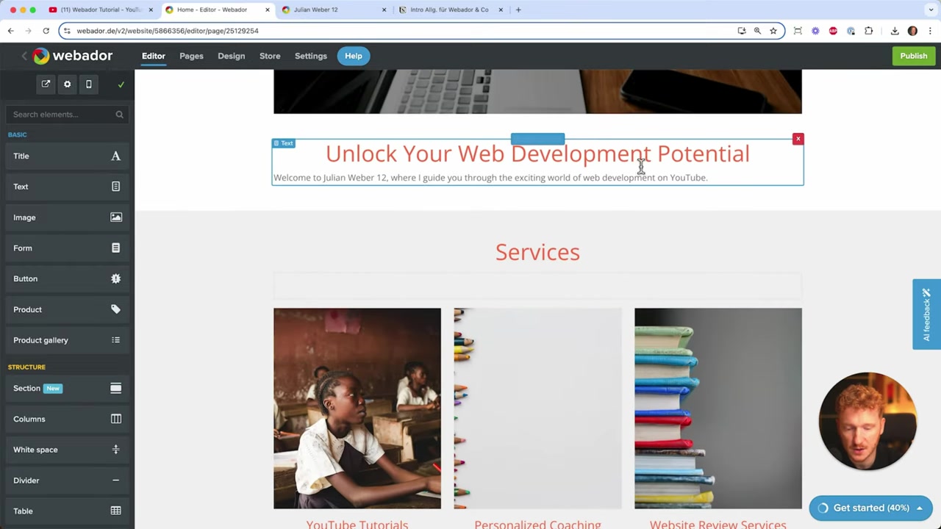The image size is (941, 529).
Task: Select the Product gallery element
Action: pos(67,340)
